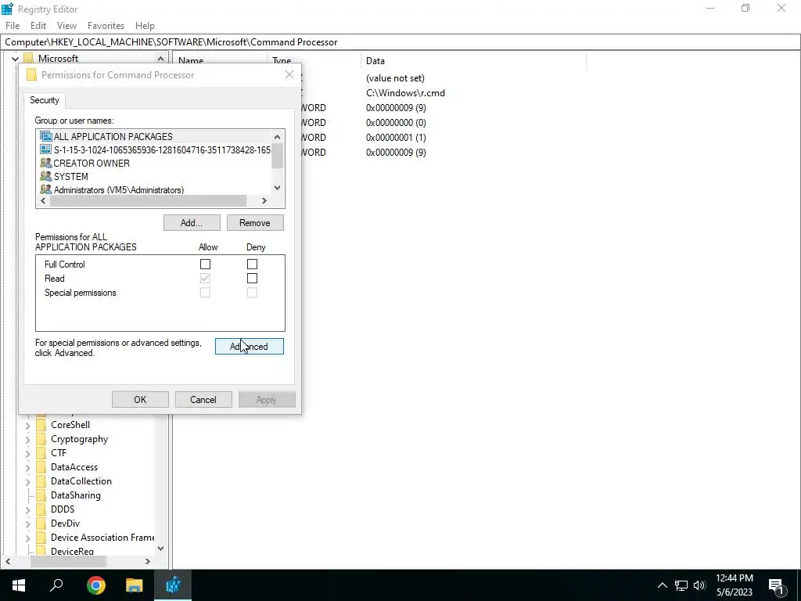
Task: Expand the CoreShell key
Action: tap(27, 425)
